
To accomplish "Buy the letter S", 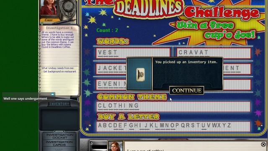I will (193, 125).
